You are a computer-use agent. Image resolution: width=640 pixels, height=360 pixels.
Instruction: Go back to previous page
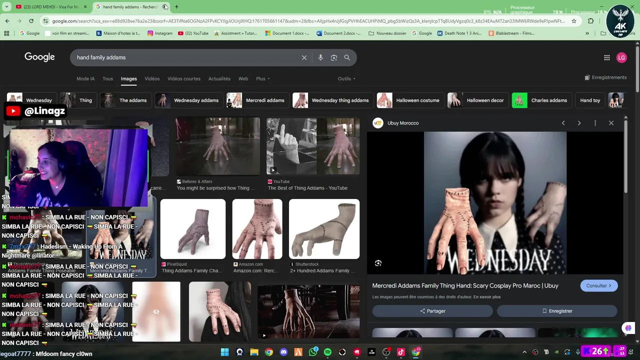[x=7, y=21]
